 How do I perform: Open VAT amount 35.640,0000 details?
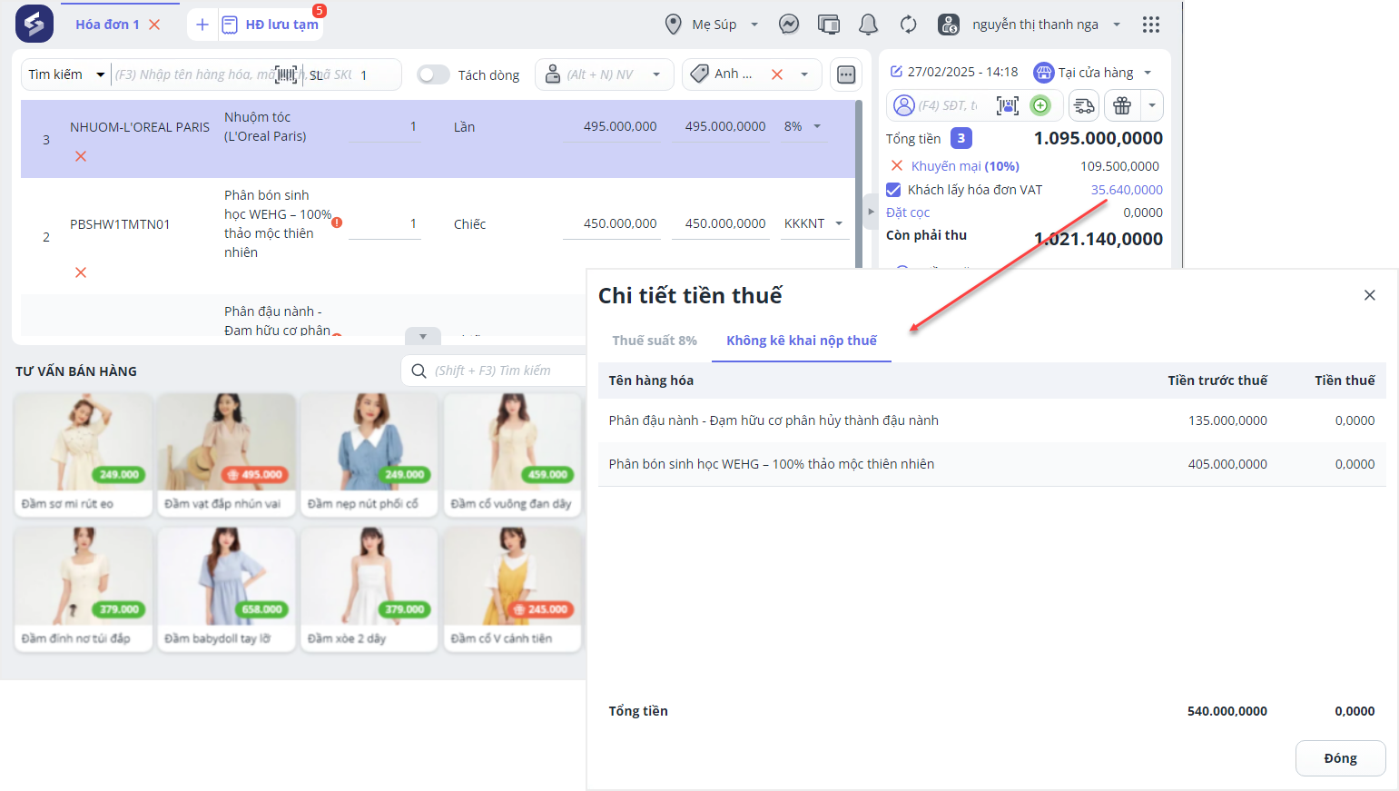point(1127,190)
